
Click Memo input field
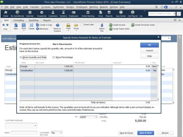(x=24, y=133)
